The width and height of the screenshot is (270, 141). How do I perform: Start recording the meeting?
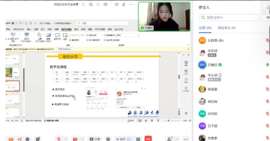click(108, 139)
